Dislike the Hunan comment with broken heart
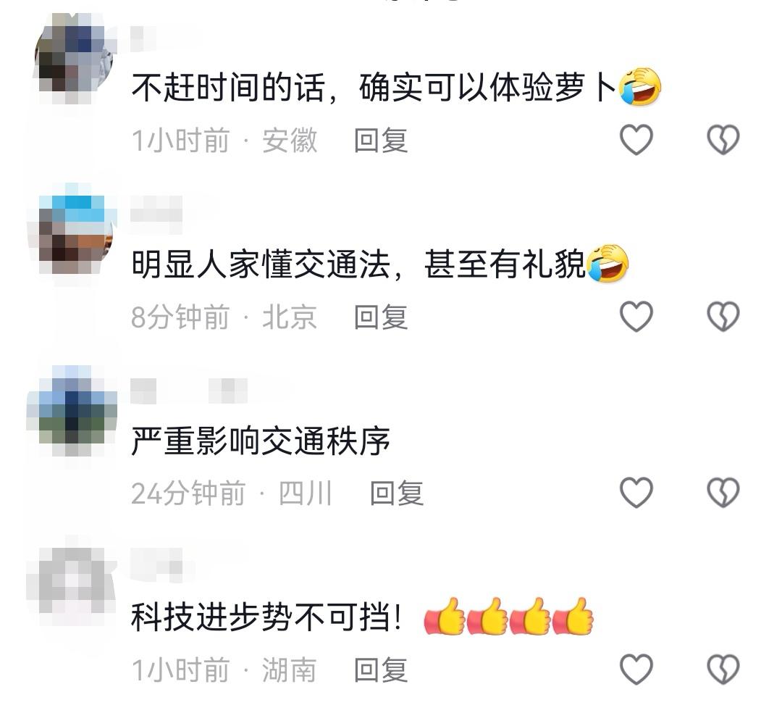This screenshot has height=721, width=782. click(x=723, y=669)
